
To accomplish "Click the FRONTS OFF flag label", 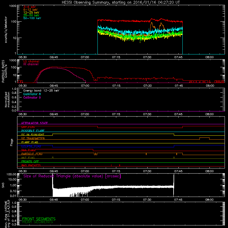I will point(30,162).
